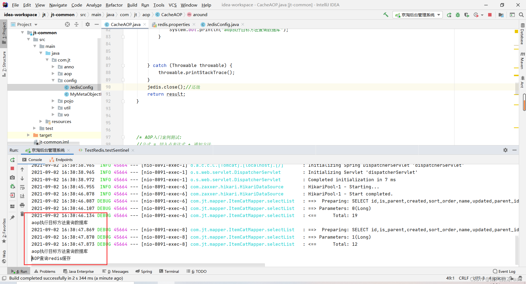Click the camera dump threads icon
The width and height of the screenshot is (526, 284).
click(12, 178)
